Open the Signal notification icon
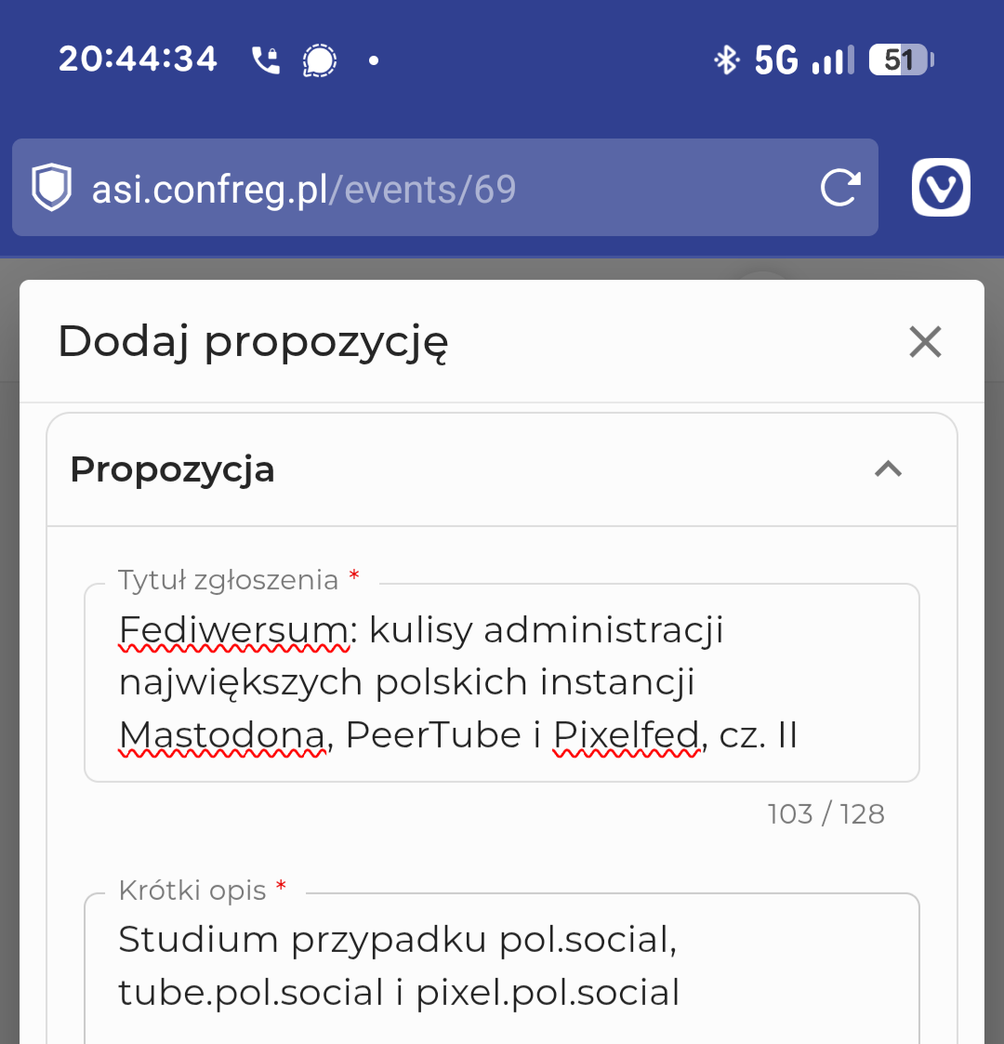Viewport: 1004px width, 1044px height. (x=318, y=59)
